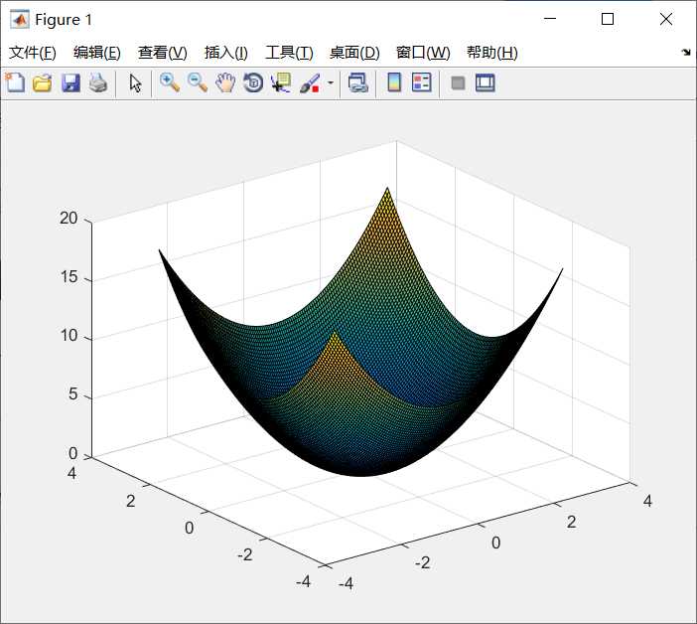Click the Hide Plot Tools icon
The image size is (697, 624).
point(458,82)
